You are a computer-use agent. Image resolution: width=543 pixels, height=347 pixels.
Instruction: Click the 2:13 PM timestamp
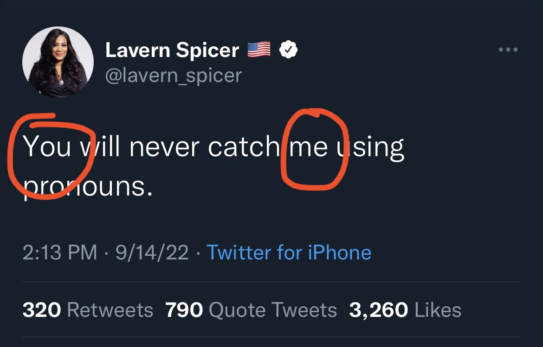click(x=60, y=252)
